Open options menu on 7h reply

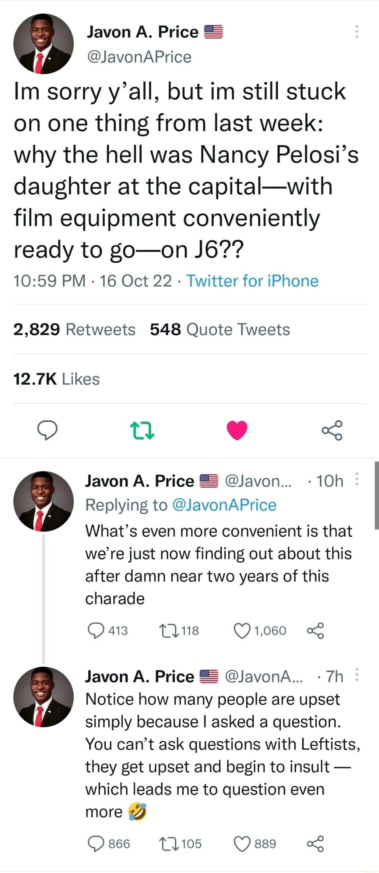tap(356, 675)
